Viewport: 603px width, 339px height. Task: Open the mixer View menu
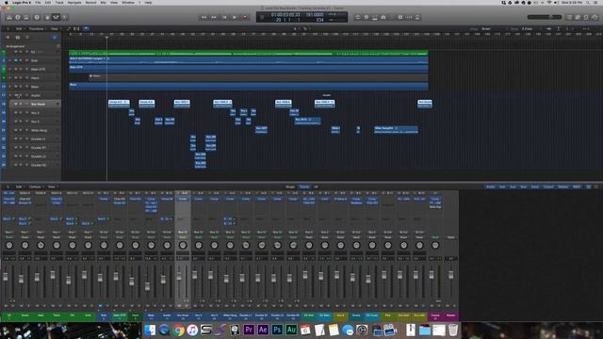tap(52, 186)
